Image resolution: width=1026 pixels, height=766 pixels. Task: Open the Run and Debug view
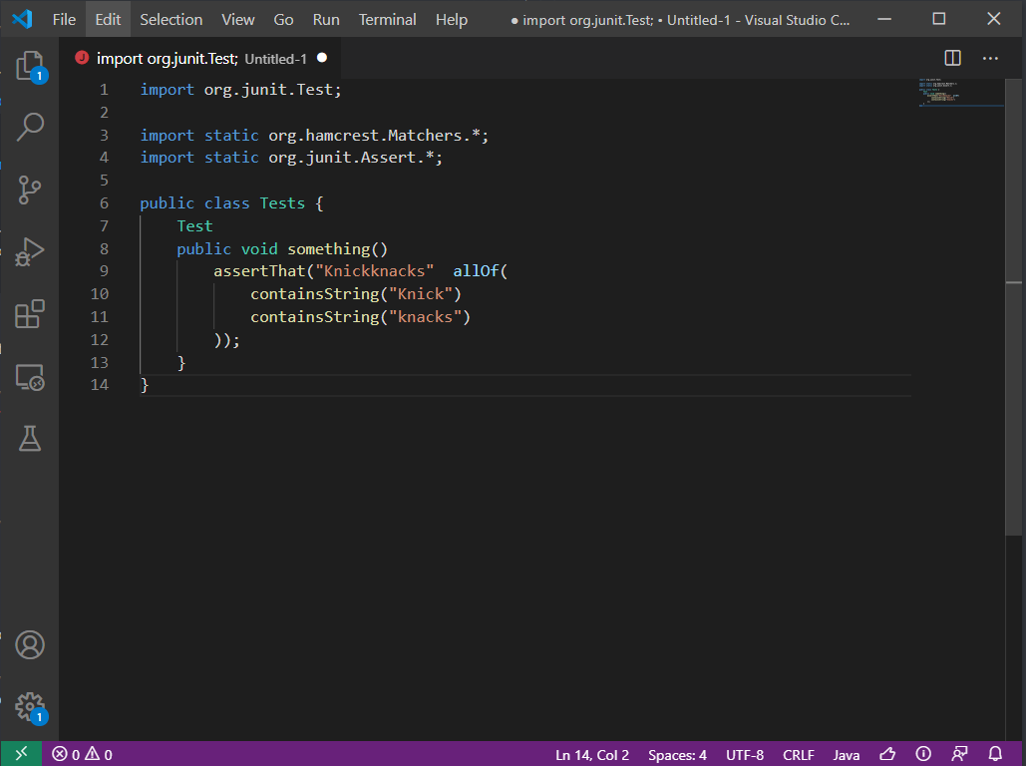pyautogui.click(x=30, y=251)
